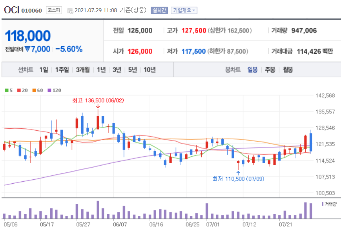
Task: Click the purple 거래량 volume legend swatch
Action: click(x=323, y=204)
